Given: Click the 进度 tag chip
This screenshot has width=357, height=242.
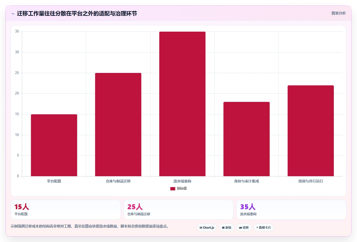Looking at the screenshot, I should tap(244, 228).
